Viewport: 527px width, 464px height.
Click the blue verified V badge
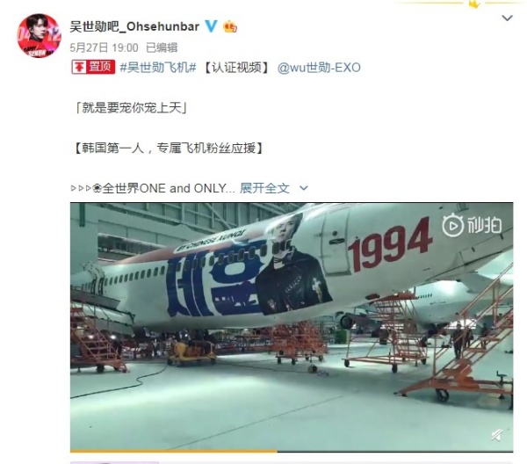pos(211,25)
